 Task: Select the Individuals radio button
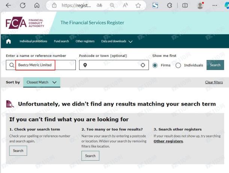178,66
